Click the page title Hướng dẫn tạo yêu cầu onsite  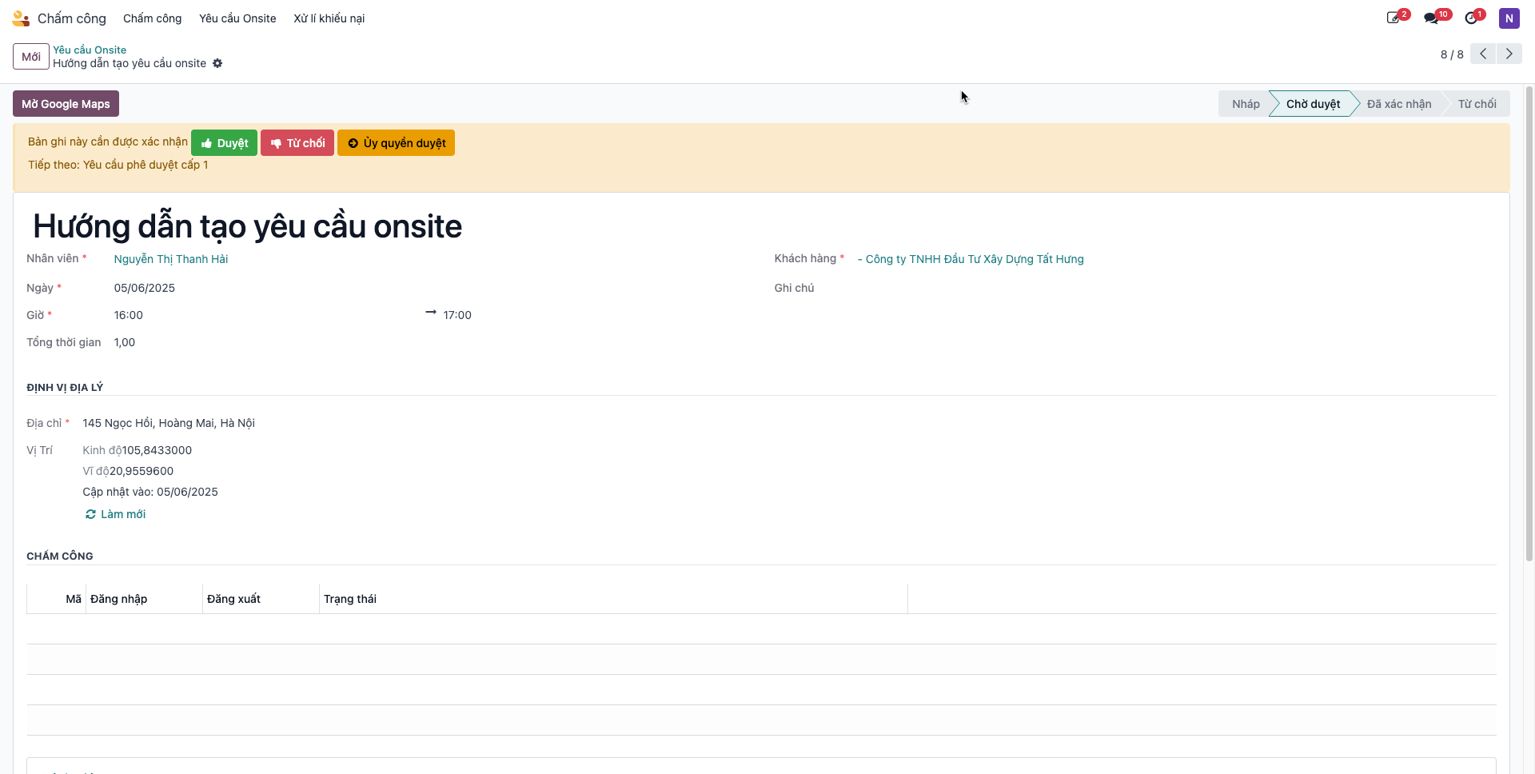247,226
